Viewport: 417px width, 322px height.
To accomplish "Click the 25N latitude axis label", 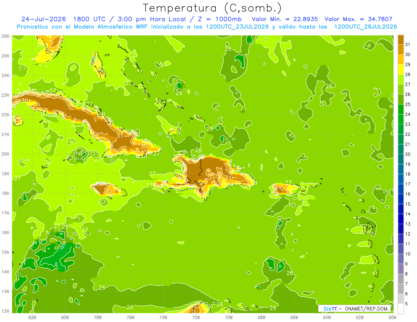I will [6, 56].
